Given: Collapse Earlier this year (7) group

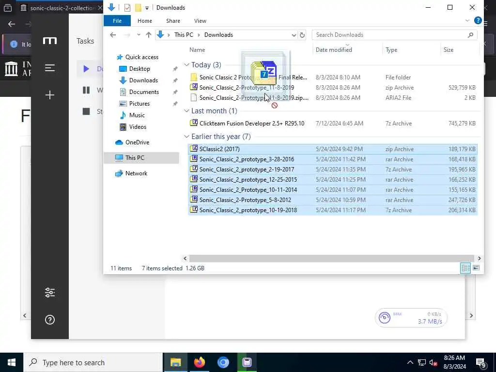Looking at the screenshot, I should point(186,136).
